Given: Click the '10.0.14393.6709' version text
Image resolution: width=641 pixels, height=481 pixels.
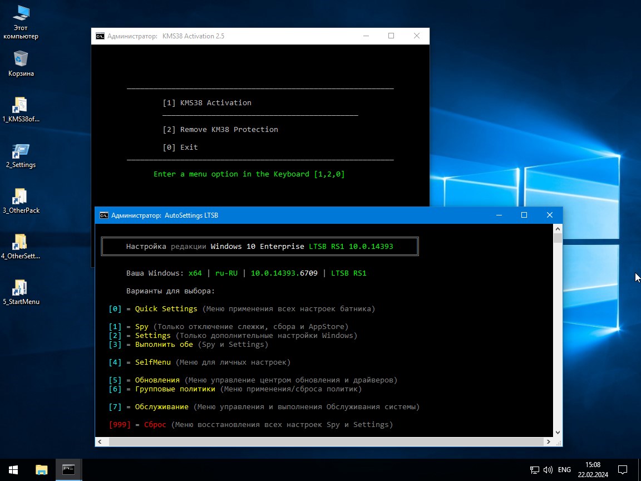Looking at the screenshot, I should pyautogui.click(x=284, y=273).
